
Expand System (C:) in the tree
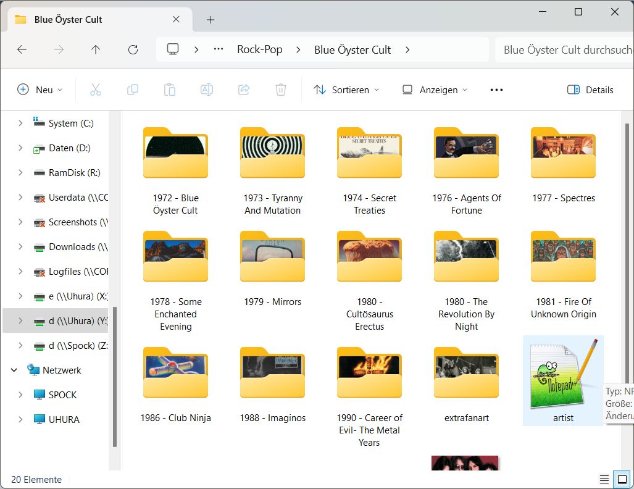coord(20,123)
